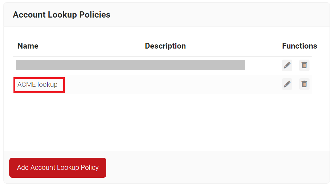Screen dimensions: 333x186
Task: Click the Functions column header
Action: click(x=300, y=46)
